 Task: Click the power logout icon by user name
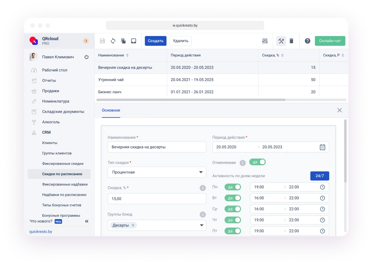coord(86,57)
